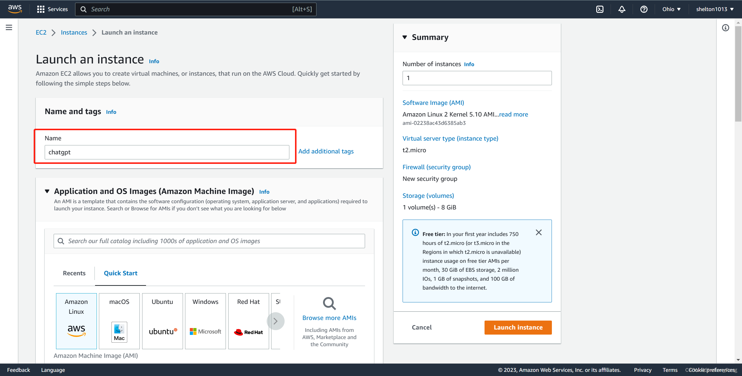Screen dimensions: 742x376
Task: Click Info next to Launch an instance
Action: 154,61
